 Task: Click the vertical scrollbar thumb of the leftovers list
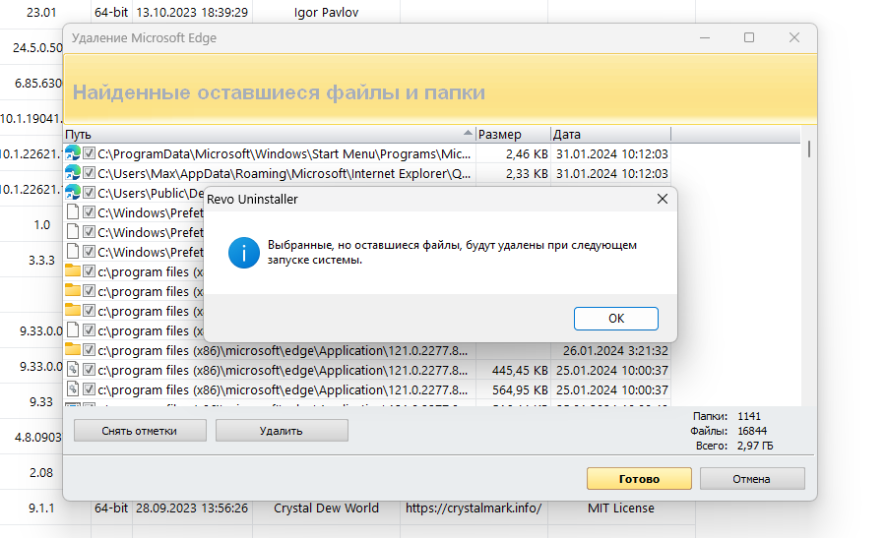coord(808,149)
